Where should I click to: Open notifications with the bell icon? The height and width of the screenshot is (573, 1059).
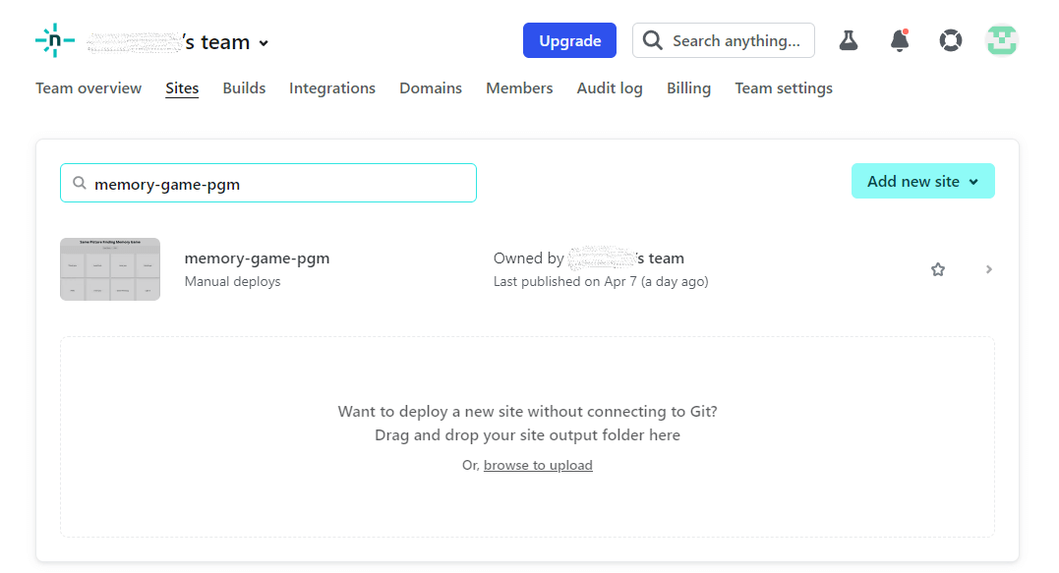coord(899,40)
